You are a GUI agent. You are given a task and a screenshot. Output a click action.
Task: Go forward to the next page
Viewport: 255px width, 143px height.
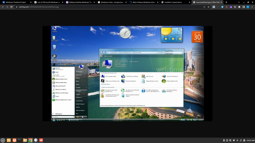pyautogui.click(x=7, y=7)
